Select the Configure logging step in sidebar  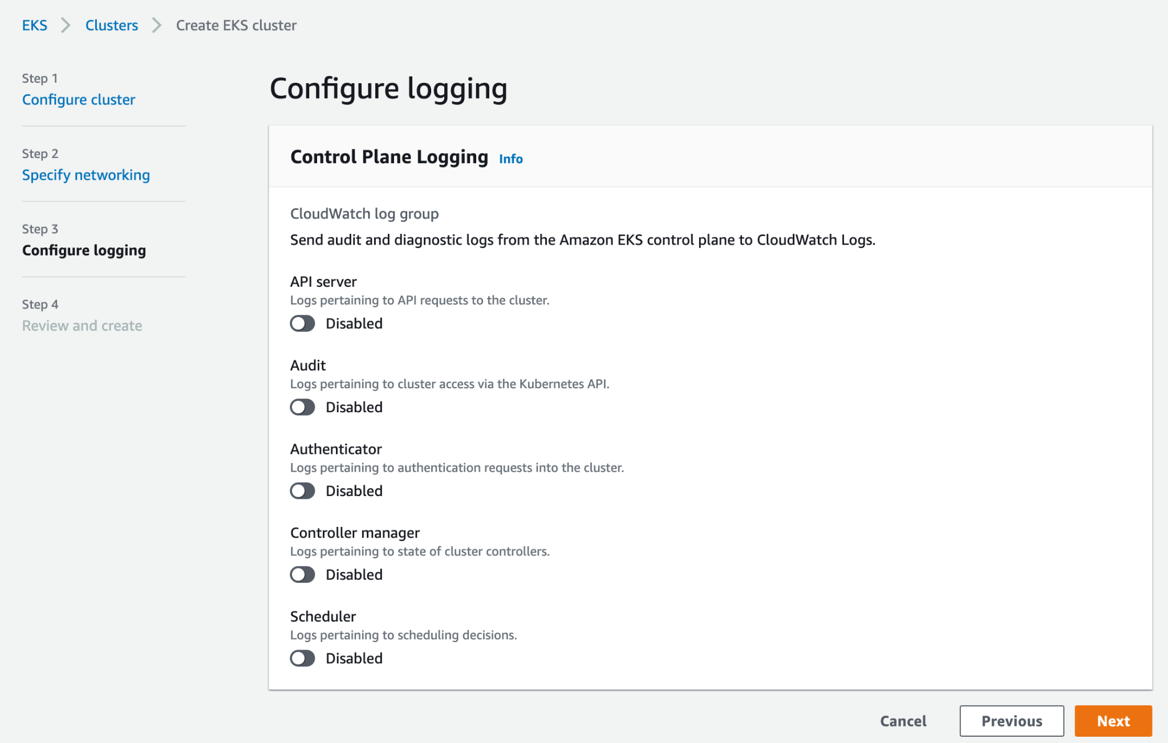[x=84, y=250]
